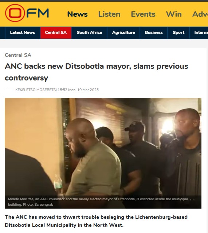The height and width of the screenshot is (233, 208).
Task: Switch to the South Africa tab
Action: click(89, 32)
